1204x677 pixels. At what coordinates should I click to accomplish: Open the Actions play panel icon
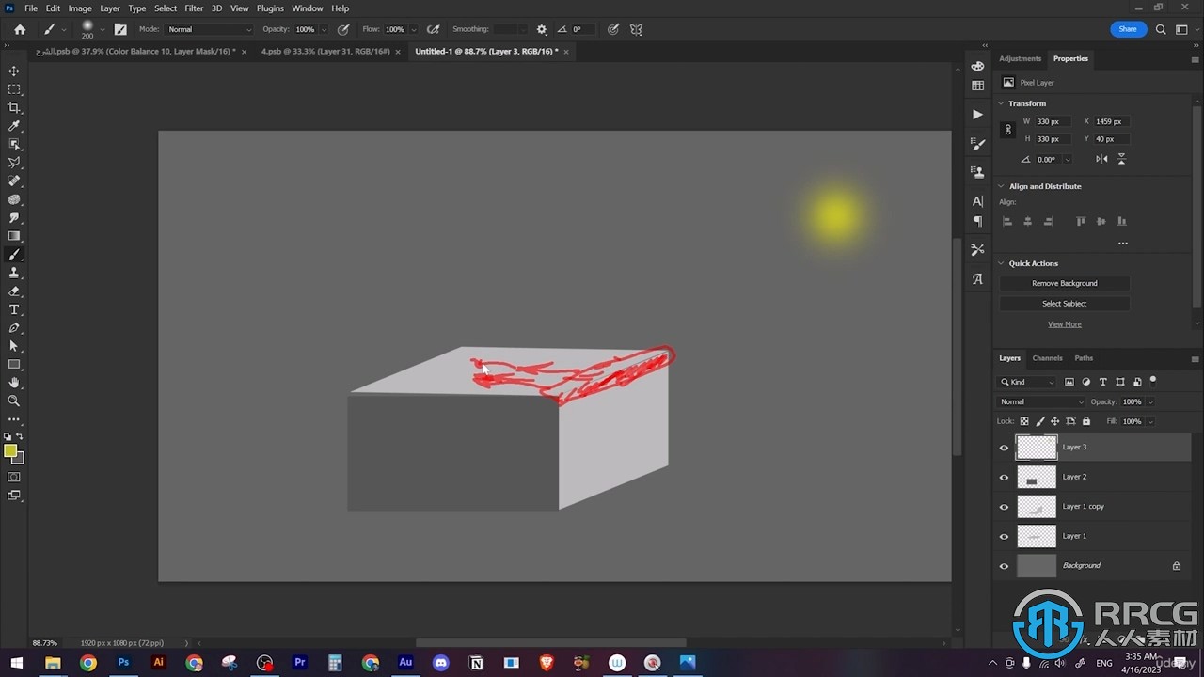tap(977, 115)
